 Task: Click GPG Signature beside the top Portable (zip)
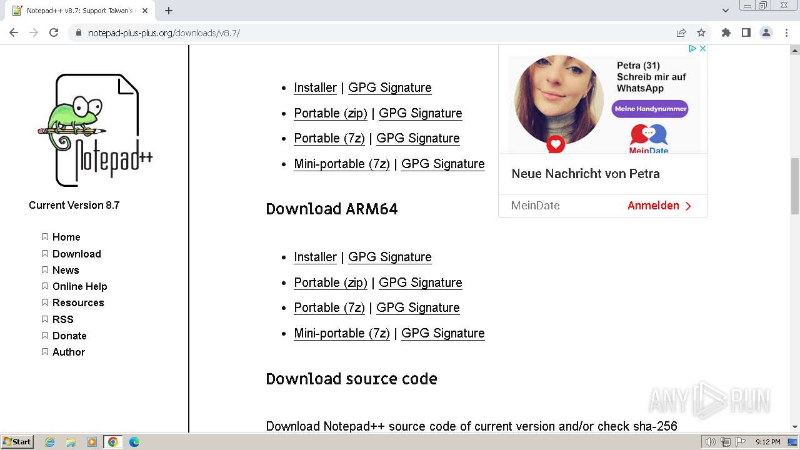tap(421, 113)
